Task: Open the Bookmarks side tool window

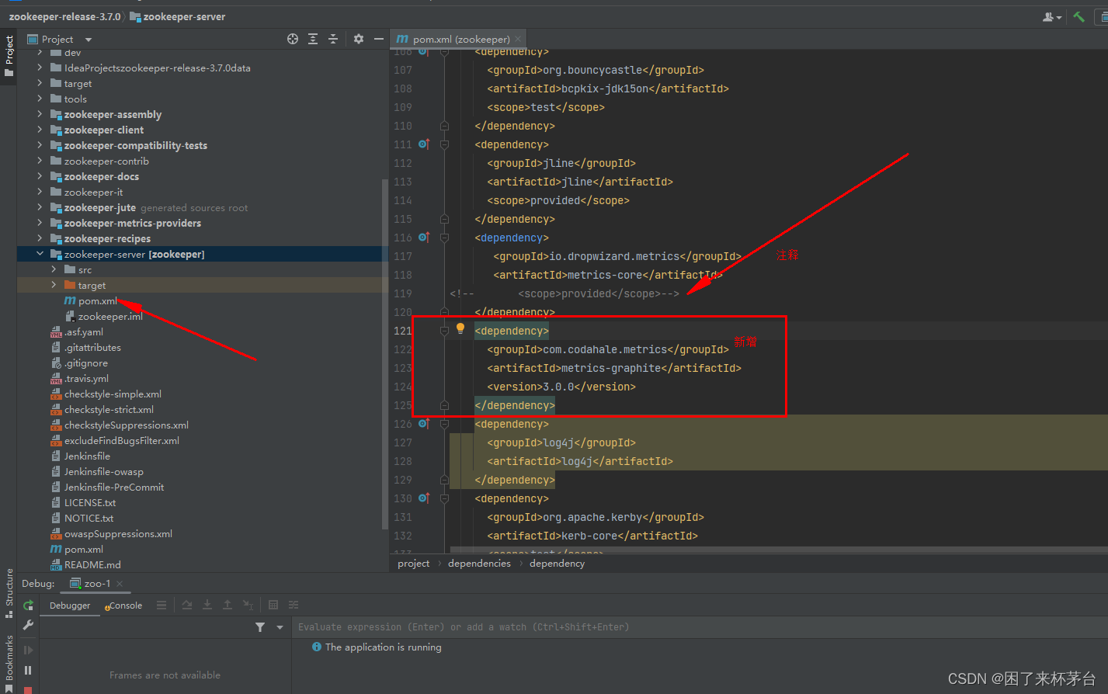Action: click(9, 662)
